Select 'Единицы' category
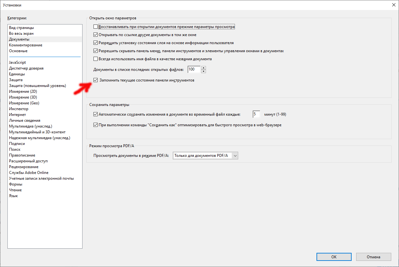This screenshot has width=399, height=267. pyautogui.click(x=45, y=74)
